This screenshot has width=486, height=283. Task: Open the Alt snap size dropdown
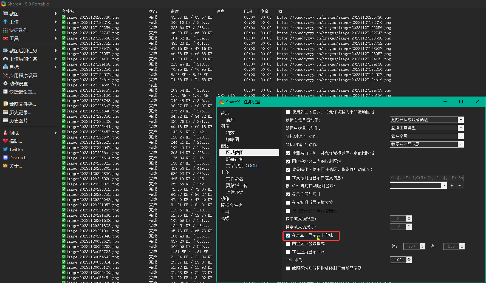(419, 186)
